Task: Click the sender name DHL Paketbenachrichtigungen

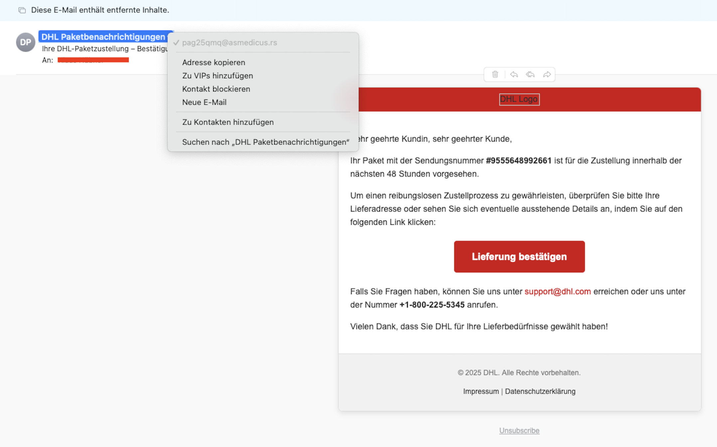Action: 103,37
